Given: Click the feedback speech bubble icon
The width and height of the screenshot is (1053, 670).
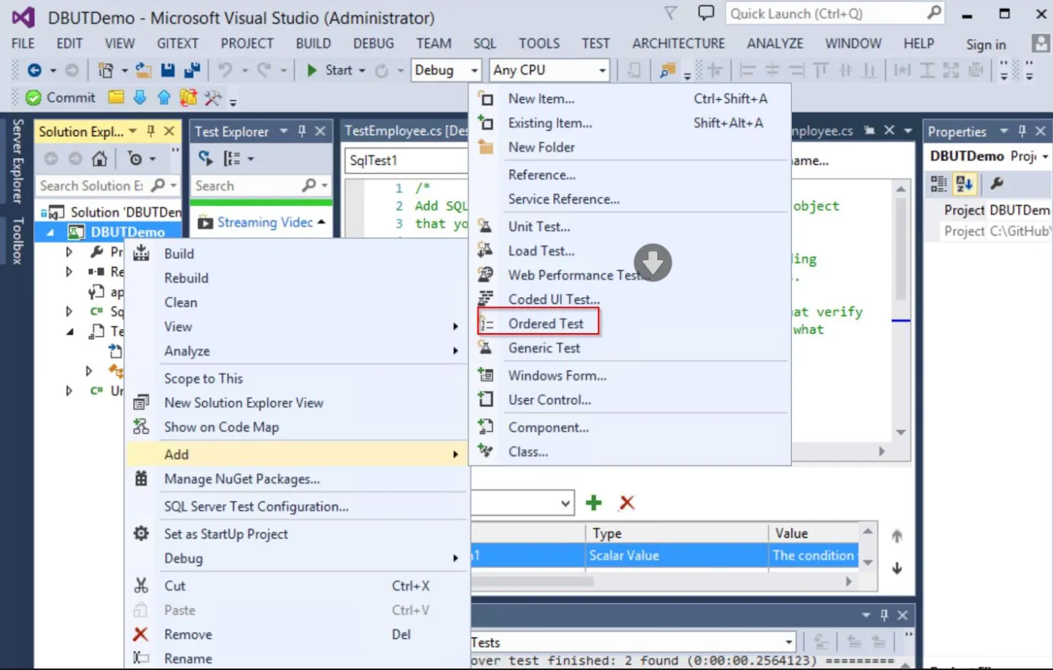Looking at the screenshot, I should pos(706,14).
